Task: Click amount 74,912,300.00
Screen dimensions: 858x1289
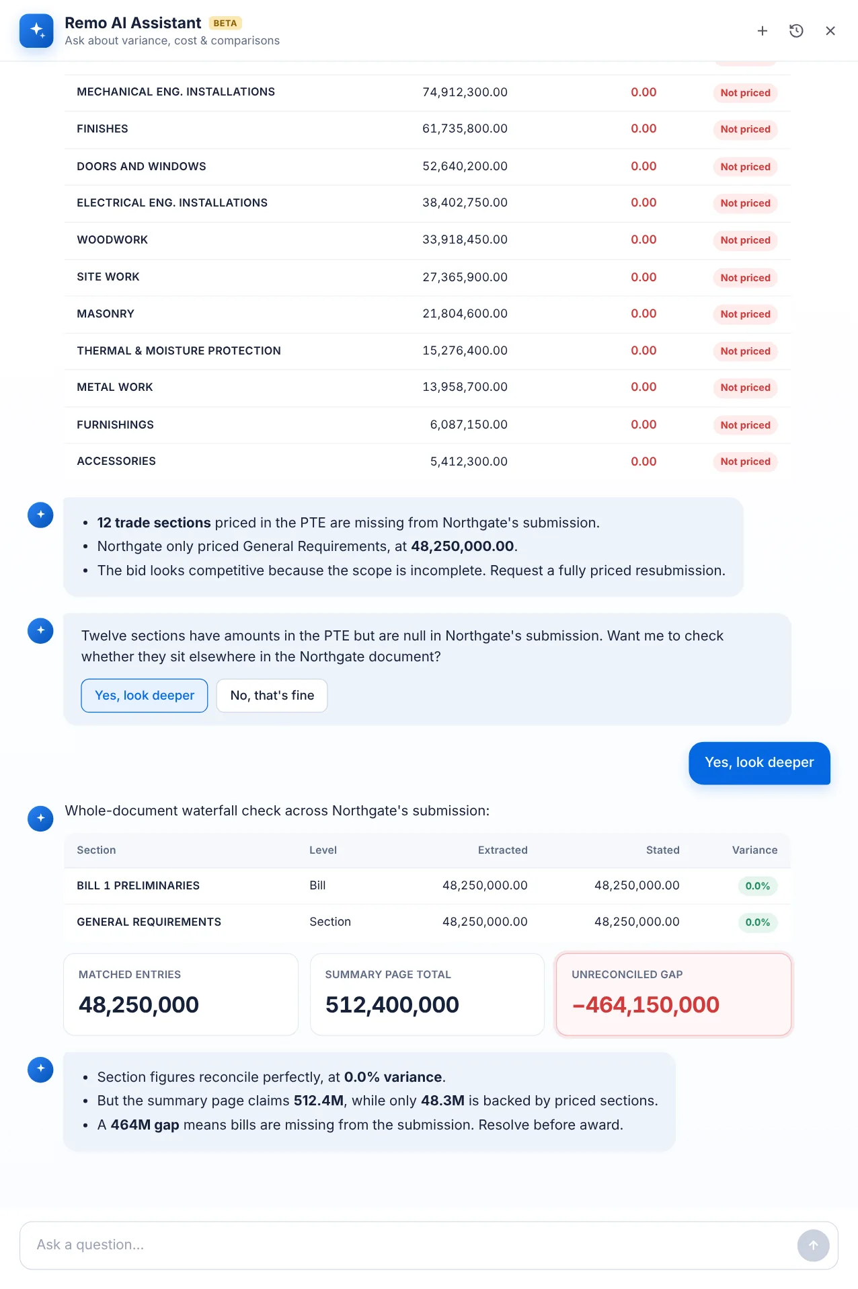Action: point(465,92)
